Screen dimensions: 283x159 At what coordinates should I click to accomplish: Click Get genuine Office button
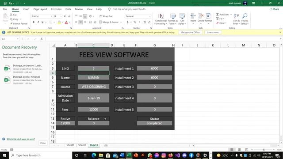[191, 32]
